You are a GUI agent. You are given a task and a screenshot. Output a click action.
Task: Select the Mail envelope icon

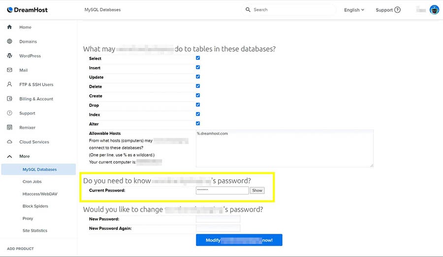coord(9,70)
